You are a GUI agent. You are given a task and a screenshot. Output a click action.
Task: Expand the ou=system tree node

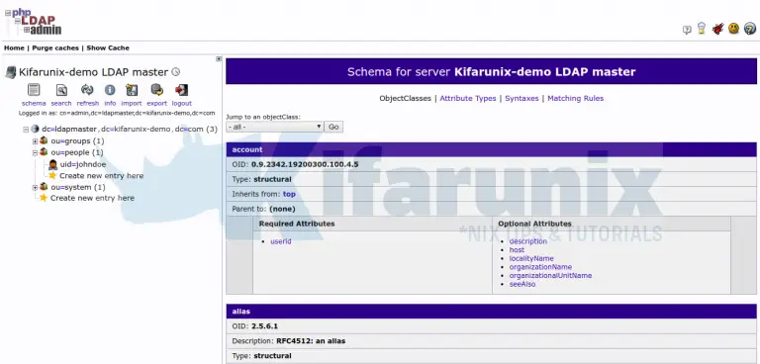point(35,188)
